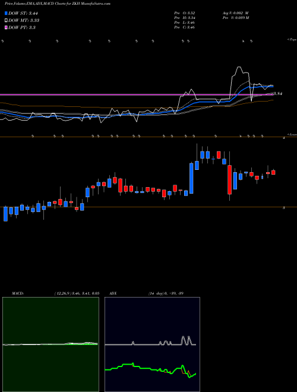Click the 'Pre O: 3.52' value

[x=185, y=13]
